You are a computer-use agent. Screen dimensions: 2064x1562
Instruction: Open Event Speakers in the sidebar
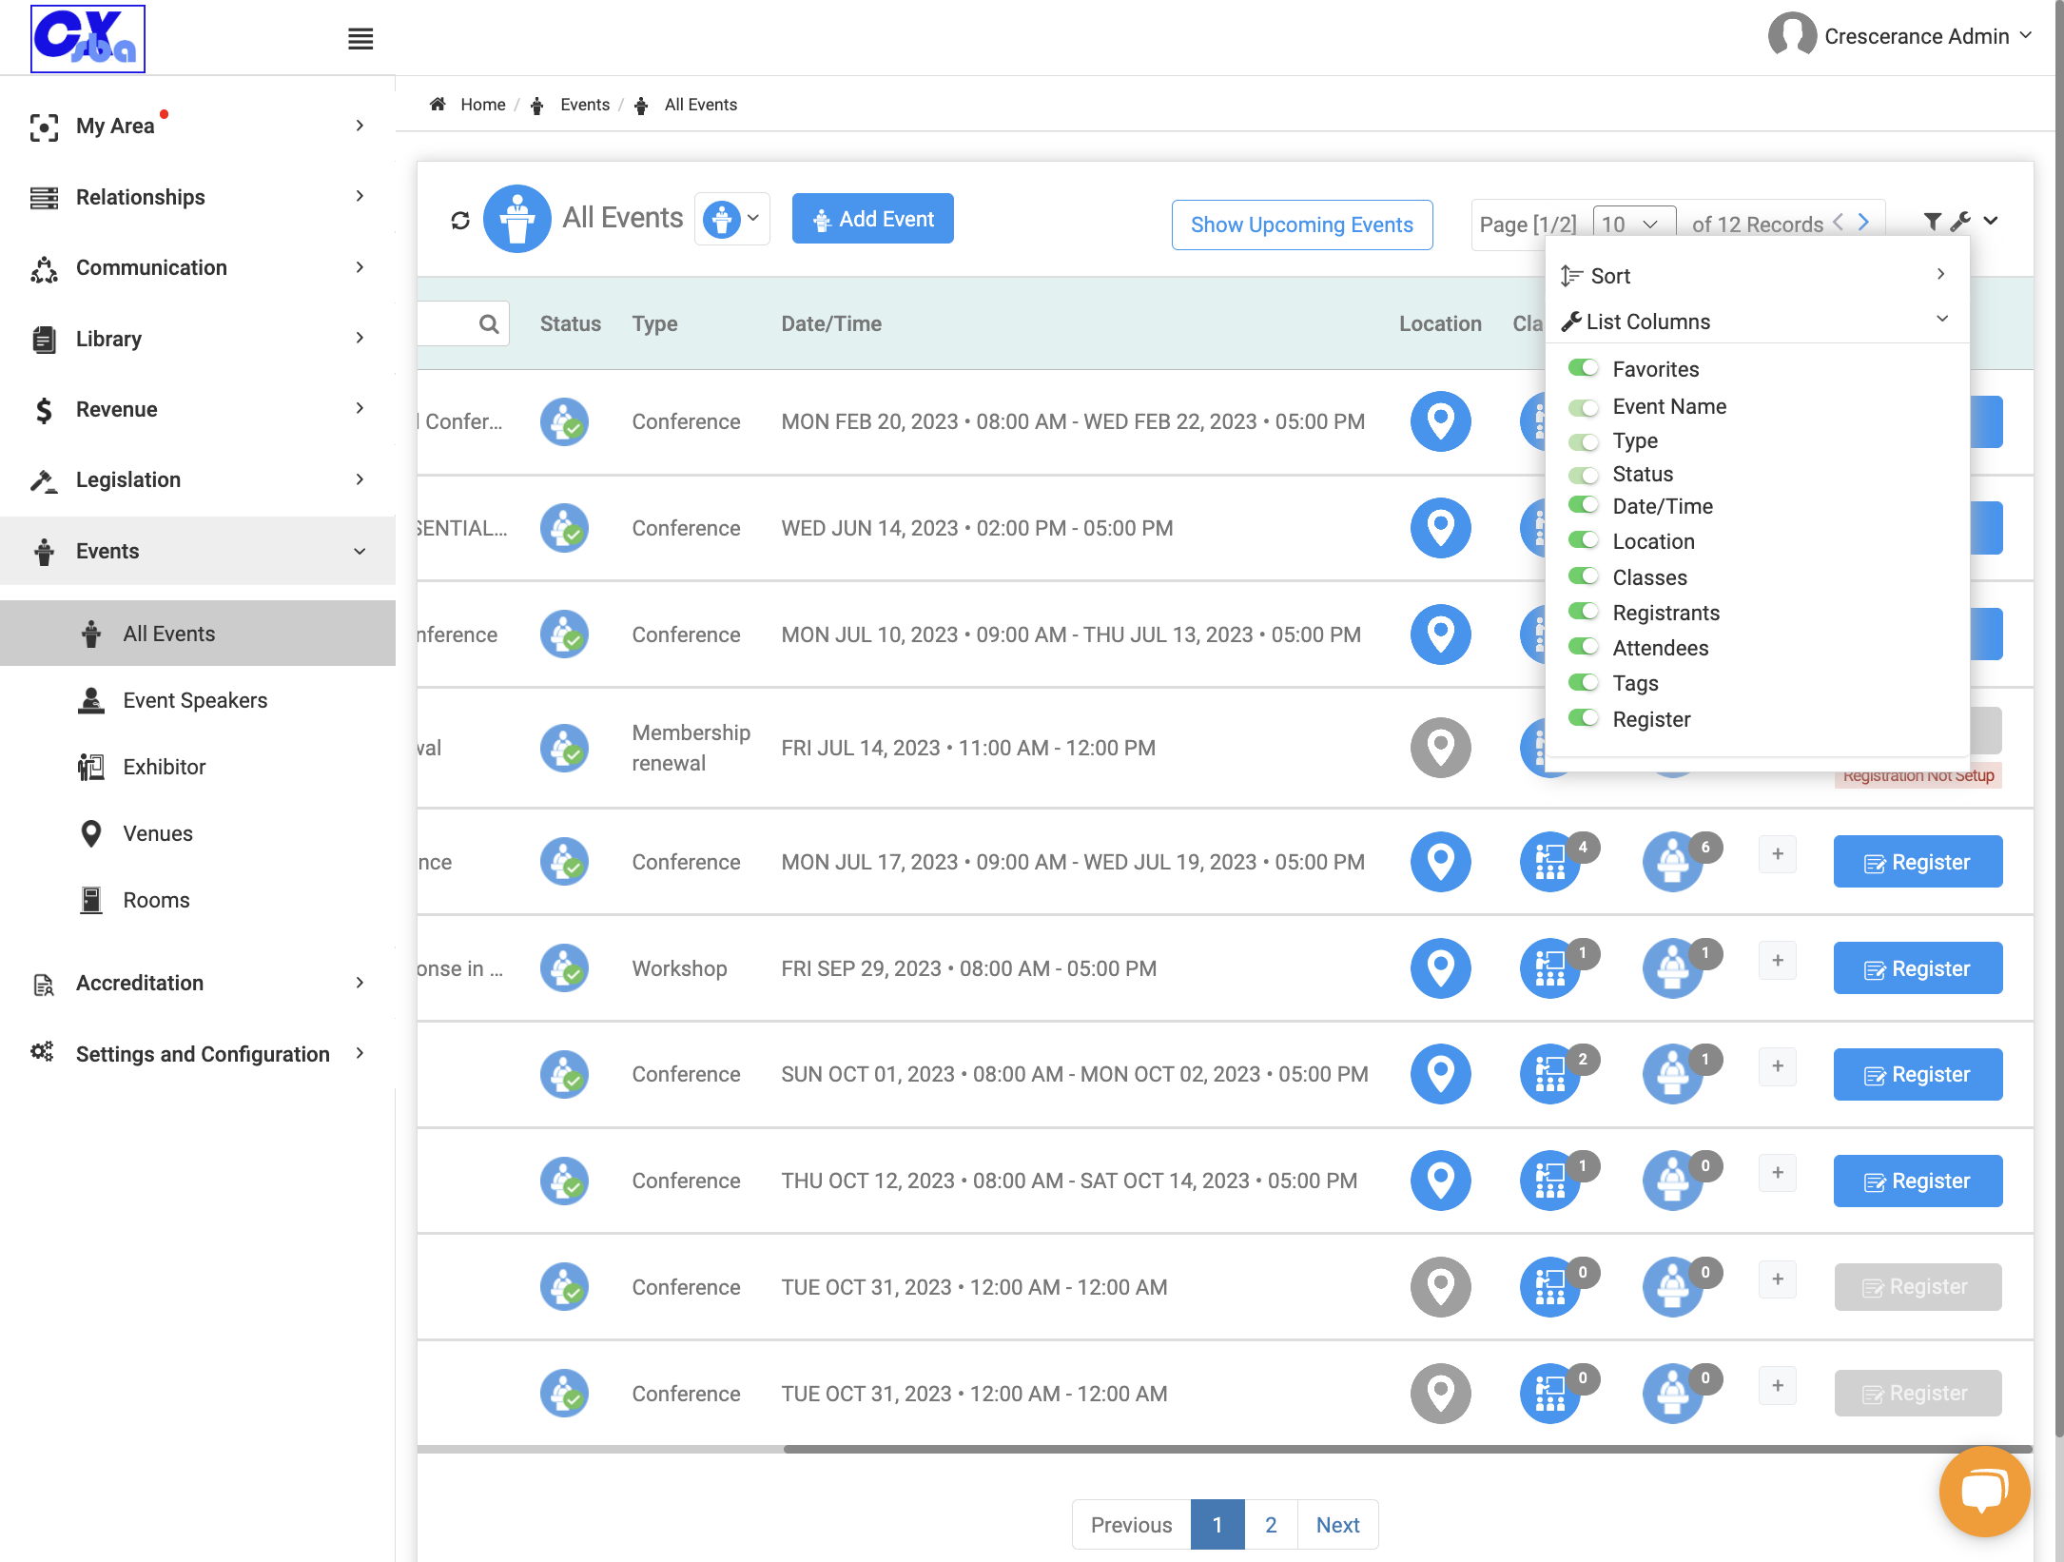point(195,701)
